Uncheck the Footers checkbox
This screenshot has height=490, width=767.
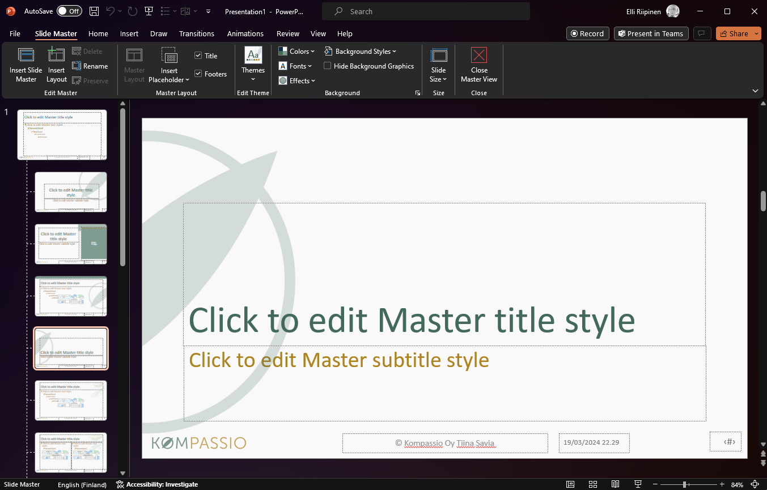point(198,74)
